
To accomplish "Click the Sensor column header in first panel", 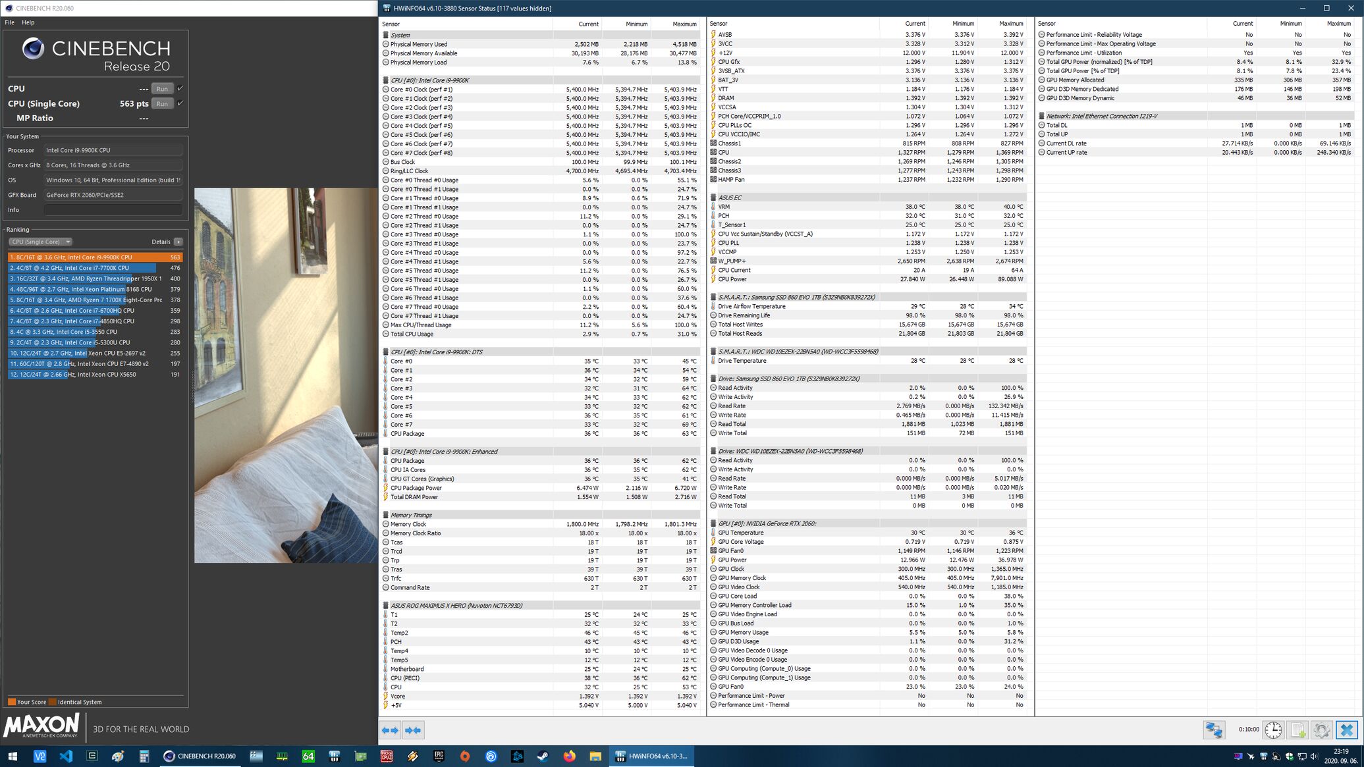I will coord(466,24).
